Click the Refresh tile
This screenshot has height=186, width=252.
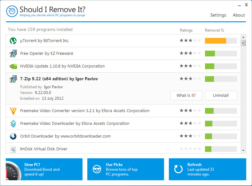(208, 169)
